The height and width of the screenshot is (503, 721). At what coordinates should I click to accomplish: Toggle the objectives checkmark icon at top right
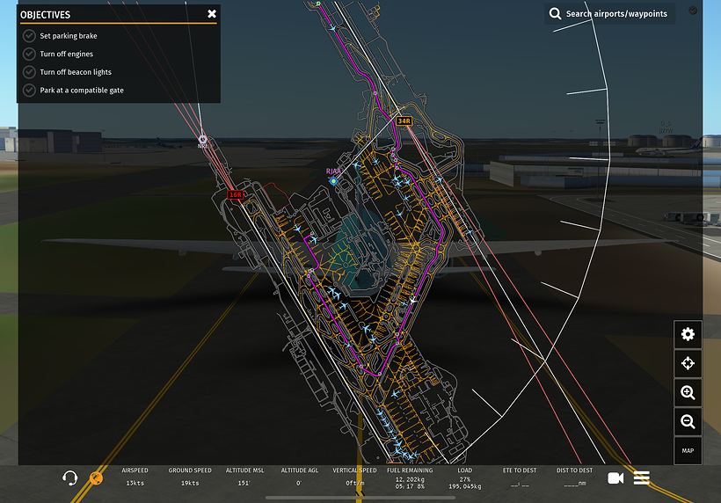tap(693, 11)
